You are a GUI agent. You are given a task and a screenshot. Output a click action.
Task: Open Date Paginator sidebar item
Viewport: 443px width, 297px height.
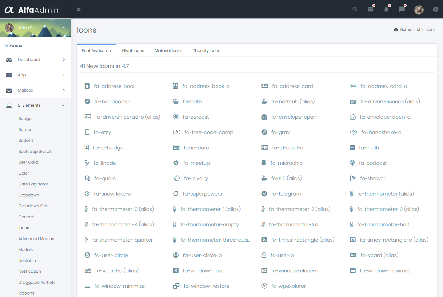(x=33, y=184)
